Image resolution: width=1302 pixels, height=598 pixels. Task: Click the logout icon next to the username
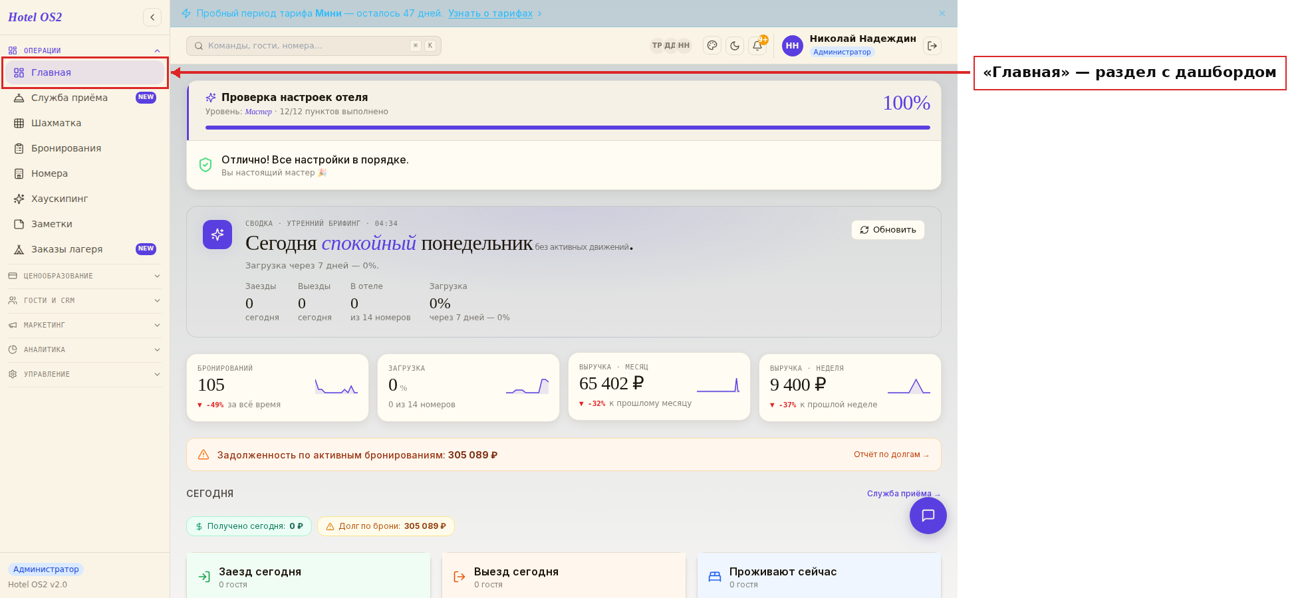click(932, 46)
